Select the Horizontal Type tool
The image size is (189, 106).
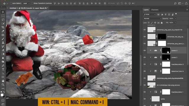pyautogui.click(x=3, y=69)
